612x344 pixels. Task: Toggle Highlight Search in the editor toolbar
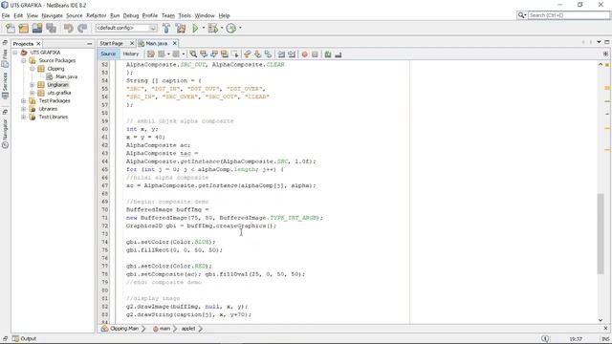tap(225, 54)
